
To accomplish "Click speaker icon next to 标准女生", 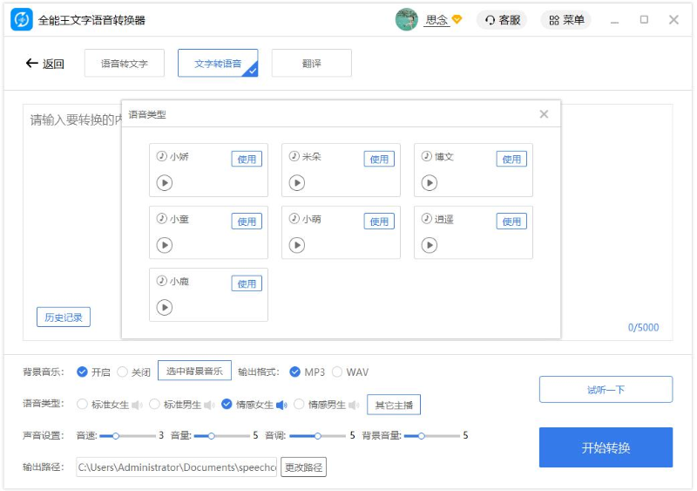I will 137,405.
